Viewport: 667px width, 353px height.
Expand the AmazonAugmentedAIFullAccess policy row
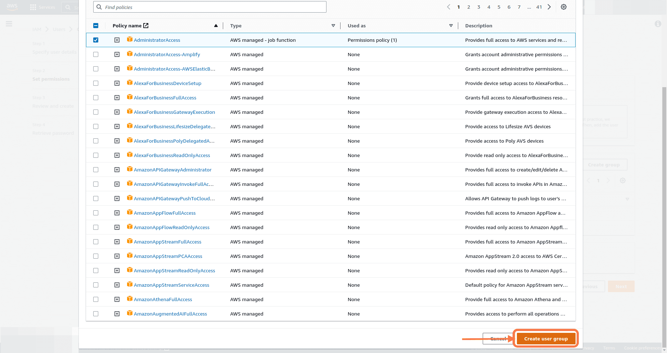(117, 314)
